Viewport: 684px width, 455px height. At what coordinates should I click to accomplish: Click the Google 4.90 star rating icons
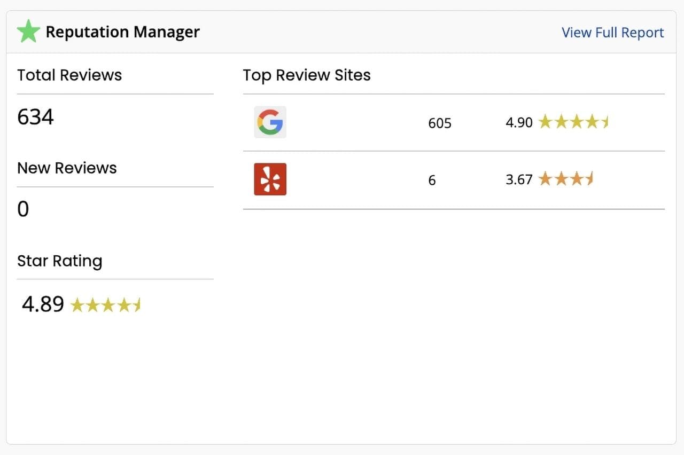click(573, 122)
